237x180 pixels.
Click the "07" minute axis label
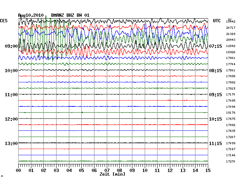(x=107, y=171)
